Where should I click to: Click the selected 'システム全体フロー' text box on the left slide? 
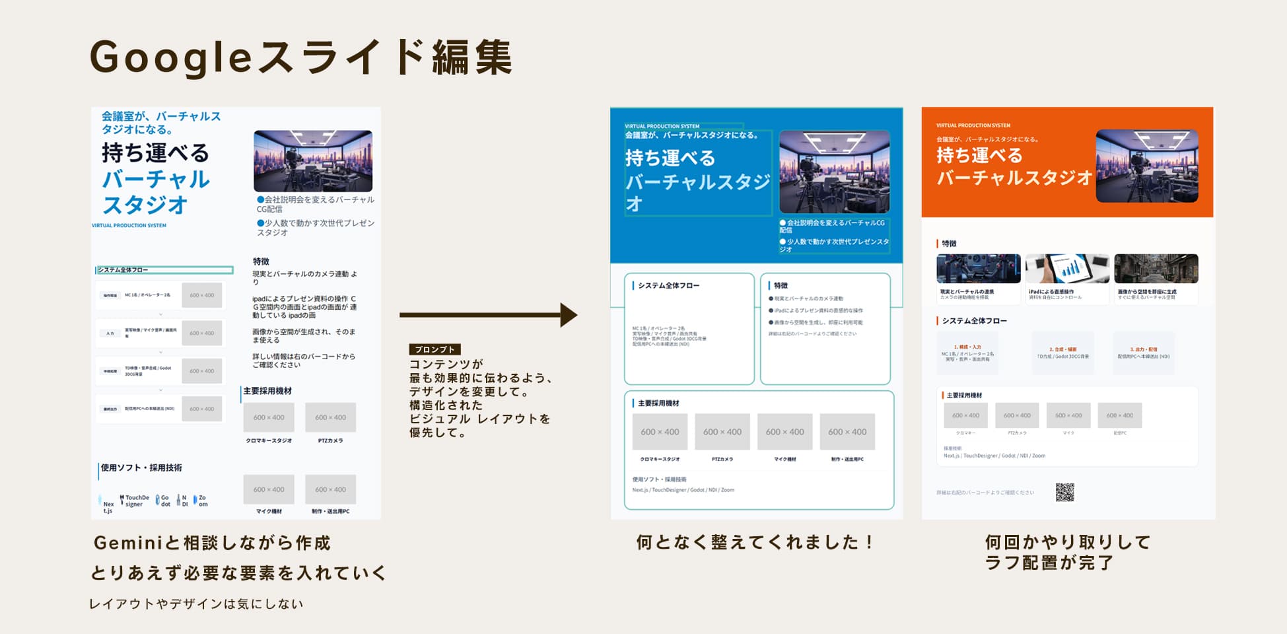coord(164,269)
